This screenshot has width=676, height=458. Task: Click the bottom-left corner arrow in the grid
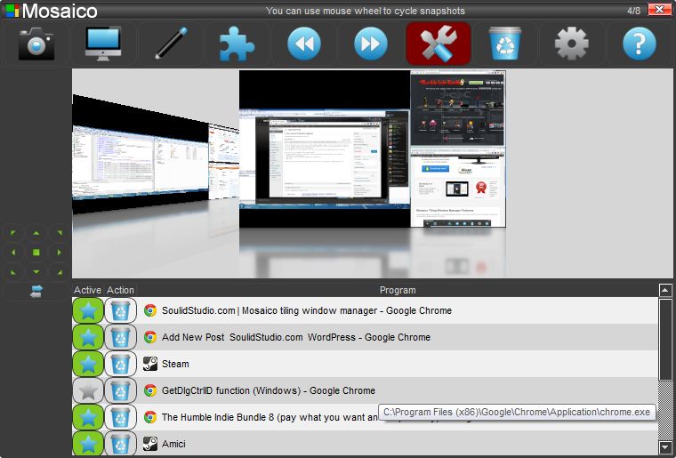click(x=13, y=272)
